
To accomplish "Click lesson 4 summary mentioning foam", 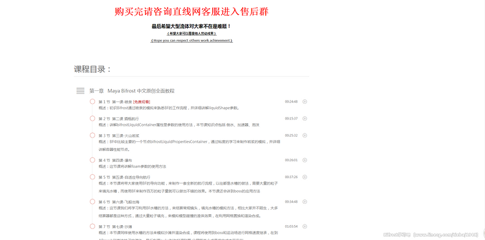I will (x=133, y=167).
